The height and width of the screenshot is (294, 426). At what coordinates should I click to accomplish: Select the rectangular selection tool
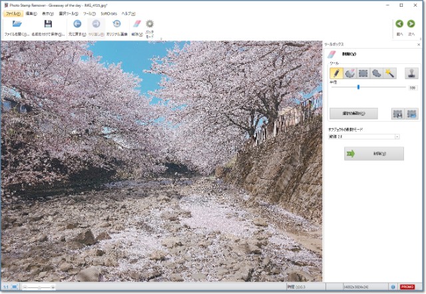363,73
